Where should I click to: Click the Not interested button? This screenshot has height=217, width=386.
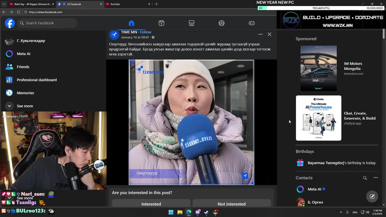pyautogui.click(x=232, y=204)
